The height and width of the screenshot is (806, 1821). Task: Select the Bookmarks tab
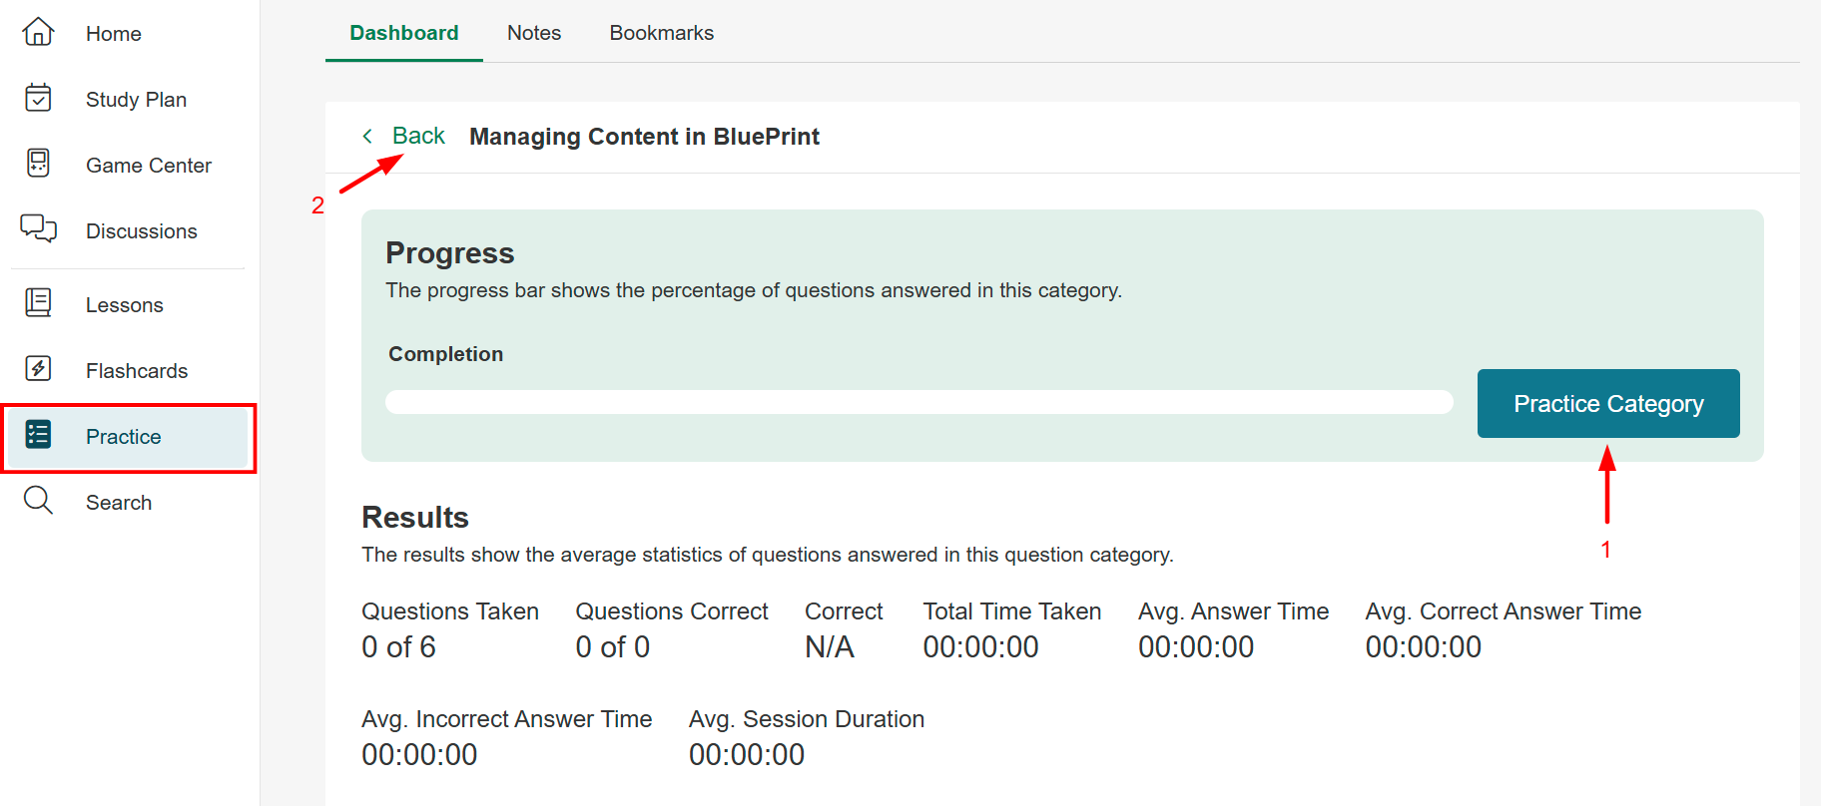click(661, 33)
